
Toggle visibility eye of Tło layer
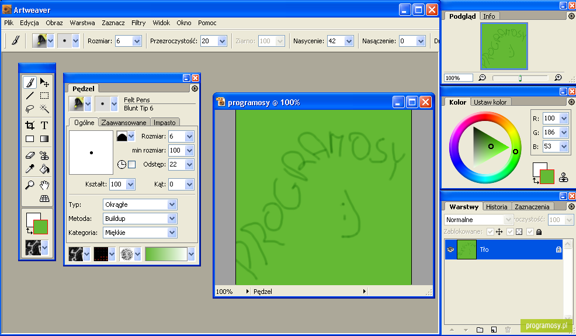[x=450, y=250]
